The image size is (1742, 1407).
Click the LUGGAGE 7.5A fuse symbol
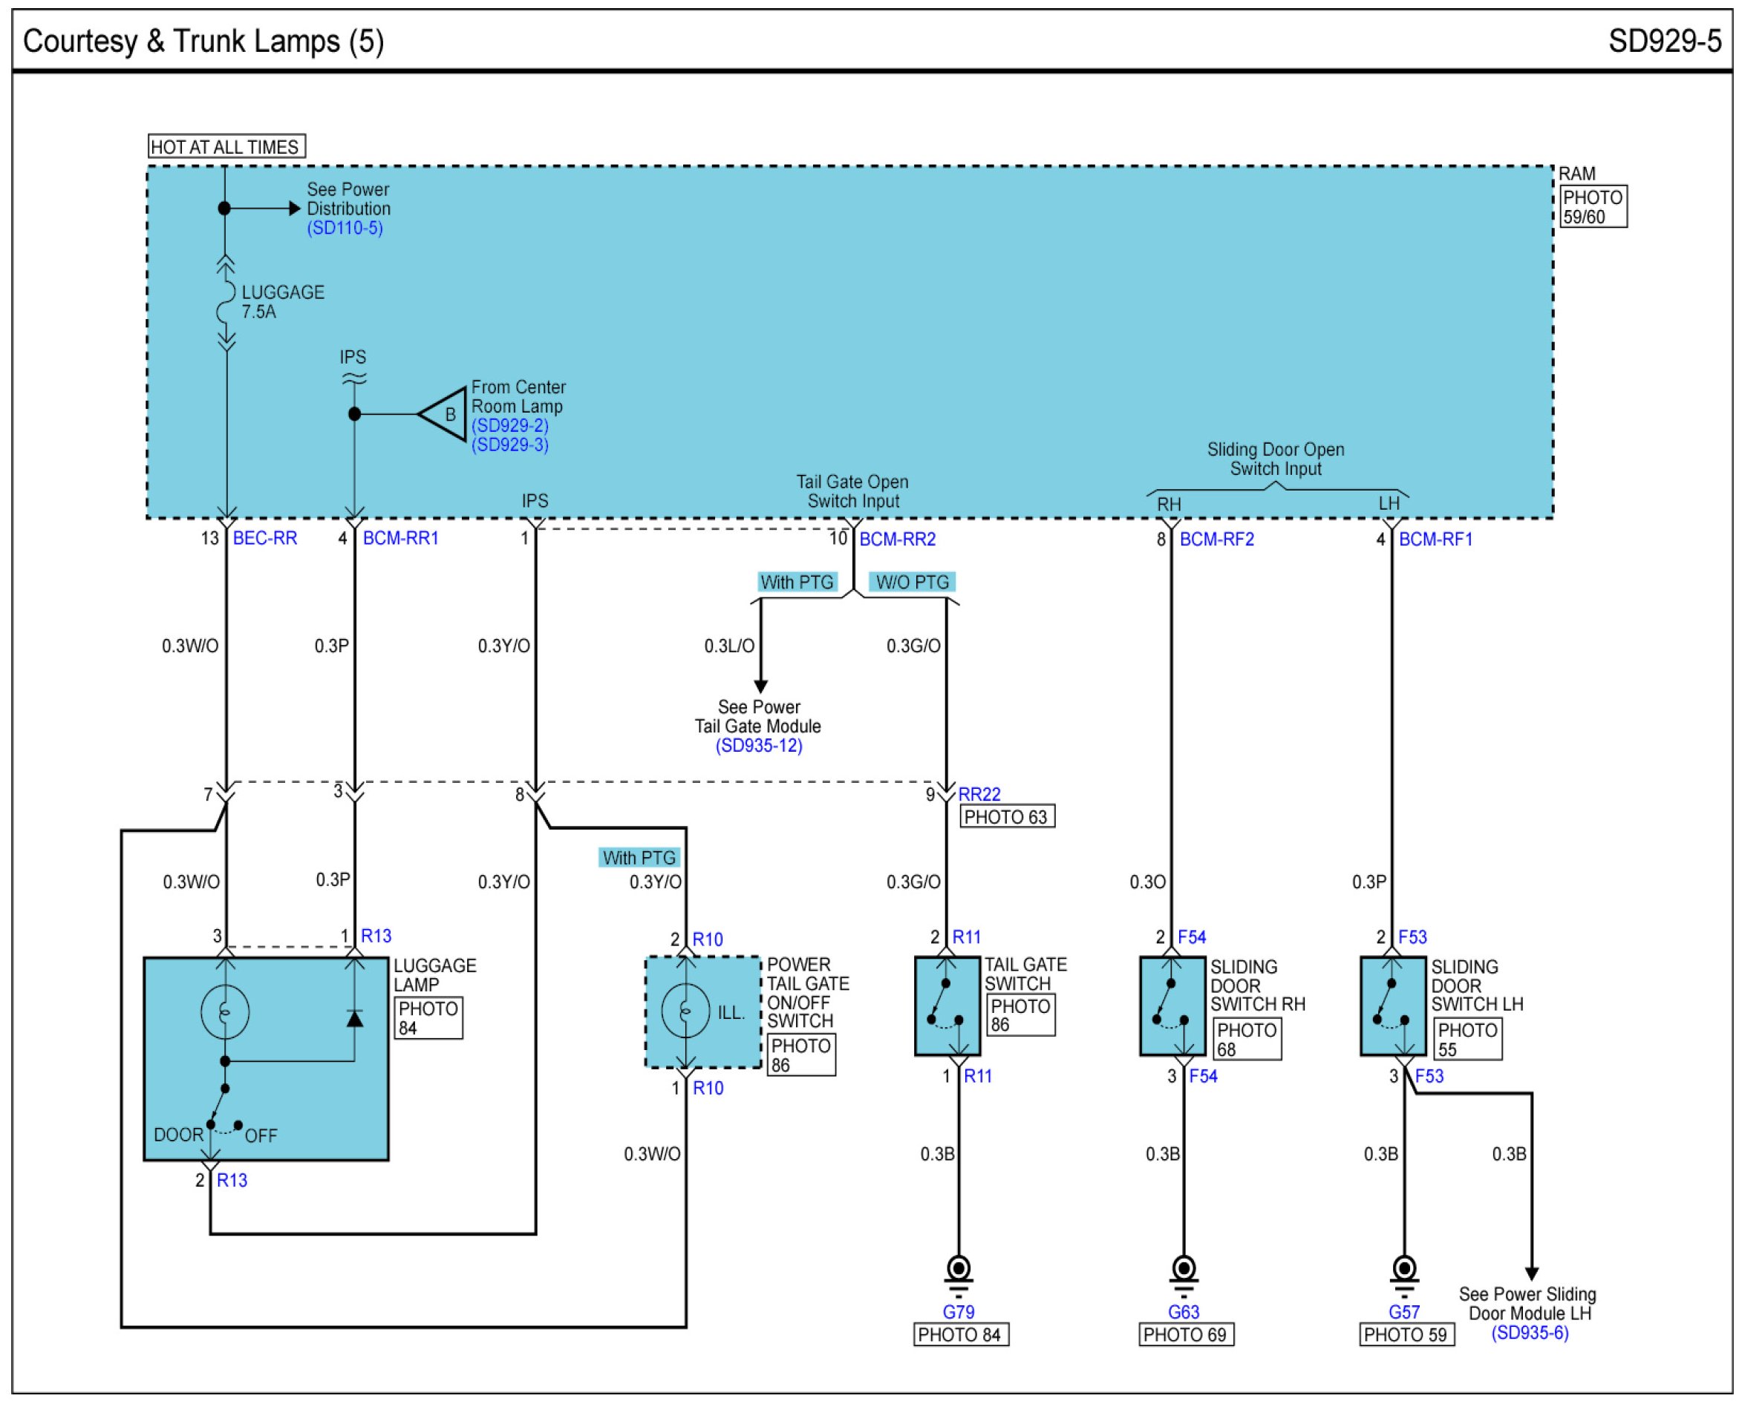pyautogui.click(x=226, y=302)
